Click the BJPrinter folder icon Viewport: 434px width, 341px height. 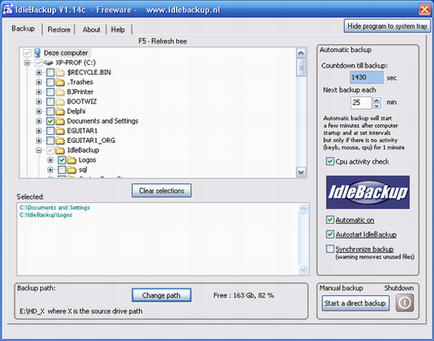[x=59, y=92]
